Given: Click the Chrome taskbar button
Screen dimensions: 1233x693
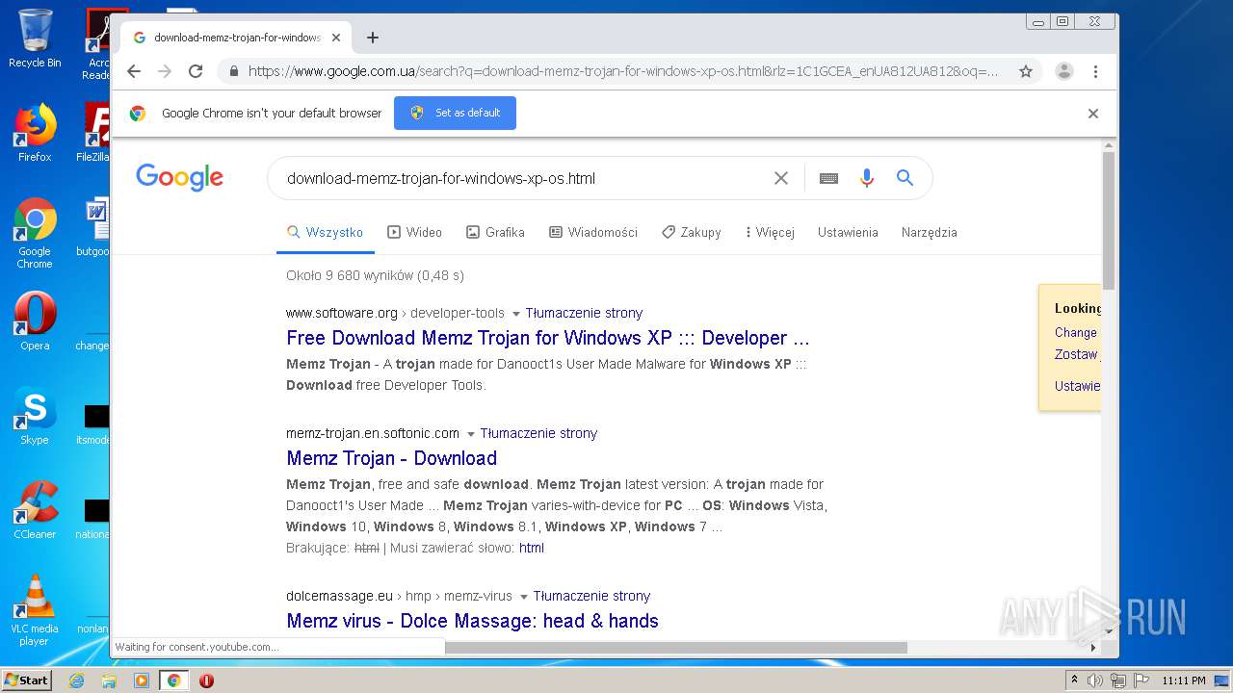Looking at the screenshot, I should click(174, 680).
